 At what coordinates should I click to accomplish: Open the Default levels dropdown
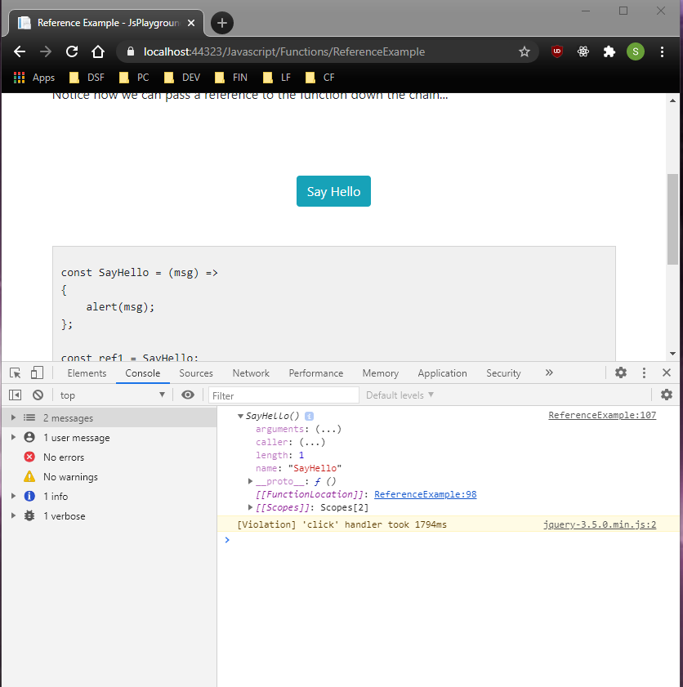(400, 395)
